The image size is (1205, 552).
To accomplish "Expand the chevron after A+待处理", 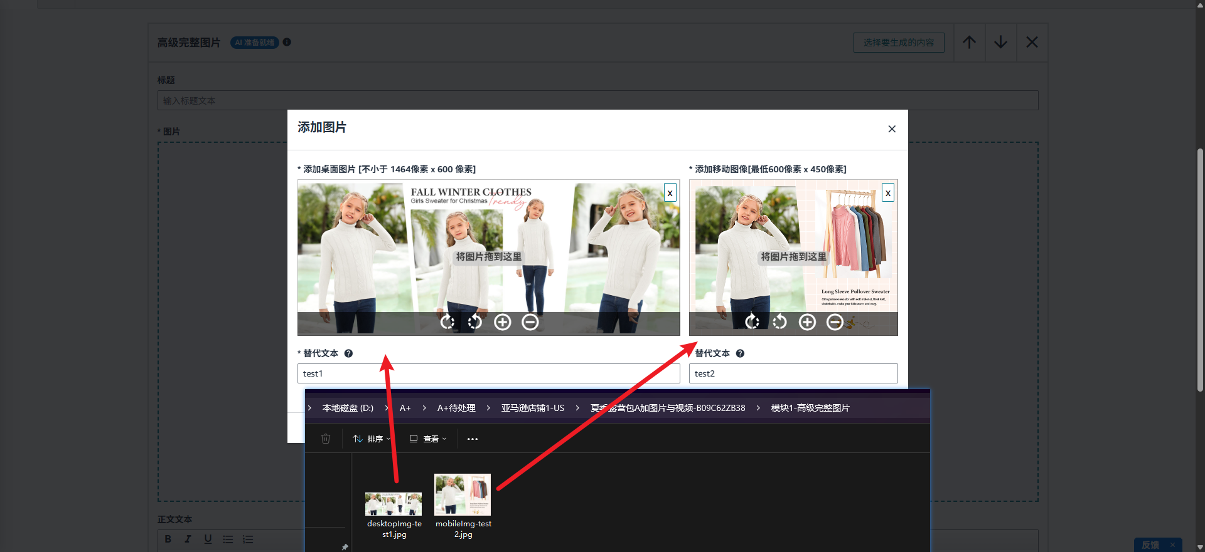I will tap(488, 408).
